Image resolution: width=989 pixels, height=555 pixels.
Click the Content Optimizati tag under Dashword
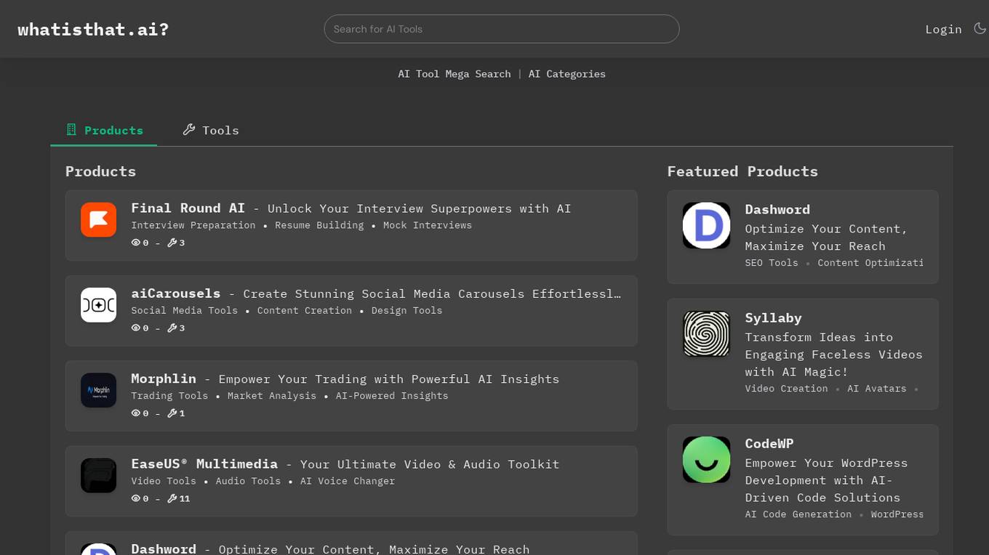pos(870,263)
